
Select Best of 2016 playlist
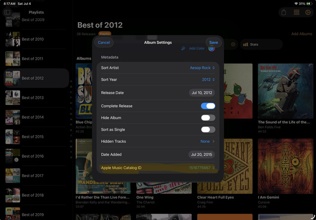click(x=36, y=156)
